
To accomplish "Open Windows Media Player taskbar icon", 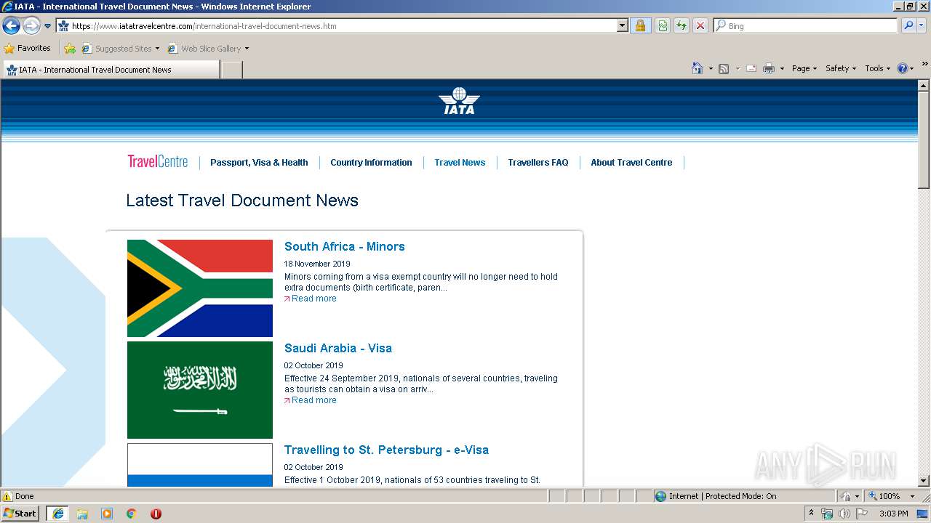I will click(107, 514).
